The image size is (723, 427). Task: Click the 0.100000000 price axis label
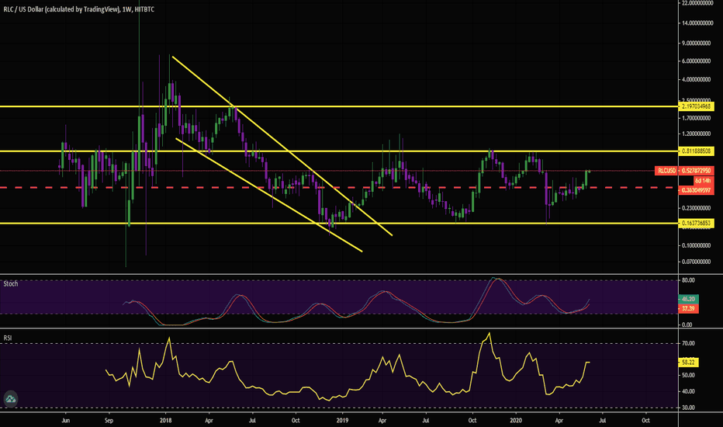(697, 245)
